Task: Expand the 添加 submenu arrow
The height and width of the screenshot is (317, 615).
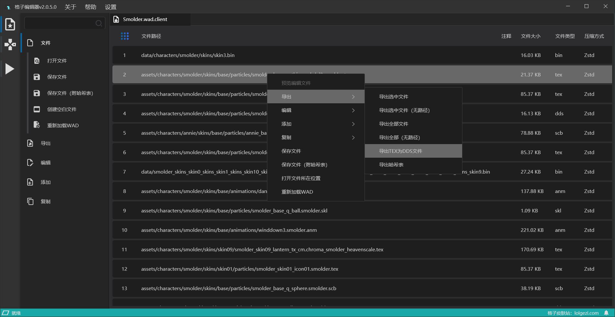Action: pyautogui.click(x=353, y=124)
